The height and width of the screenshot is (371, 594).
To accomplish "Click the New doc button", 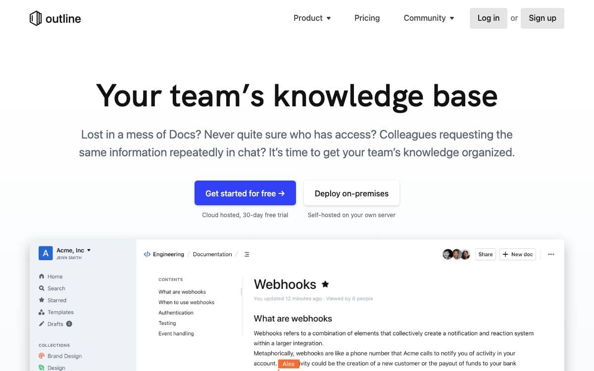I will point(517,254).
